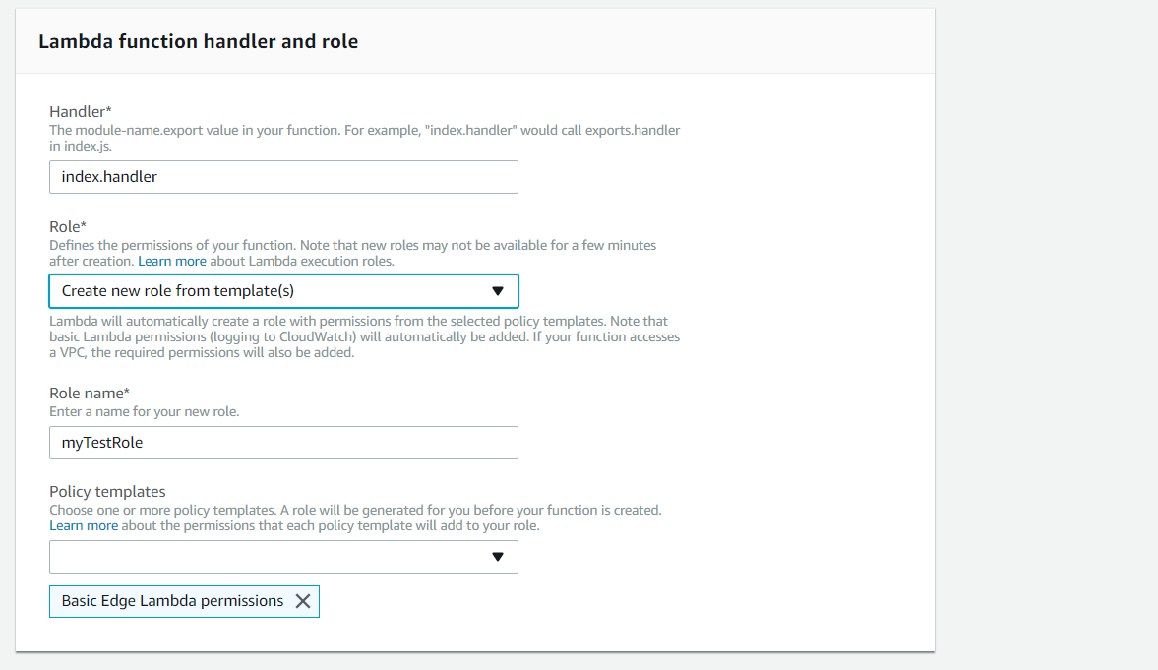This screenshot has height=670, width=1158.
Task: Click the Role name* field label
Action: 90,394
